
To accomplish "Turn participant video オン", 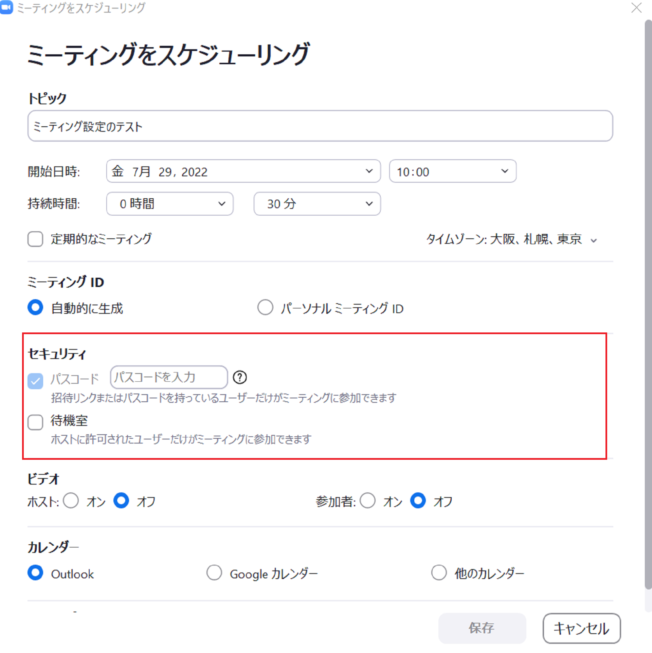I will coord(368,501).
